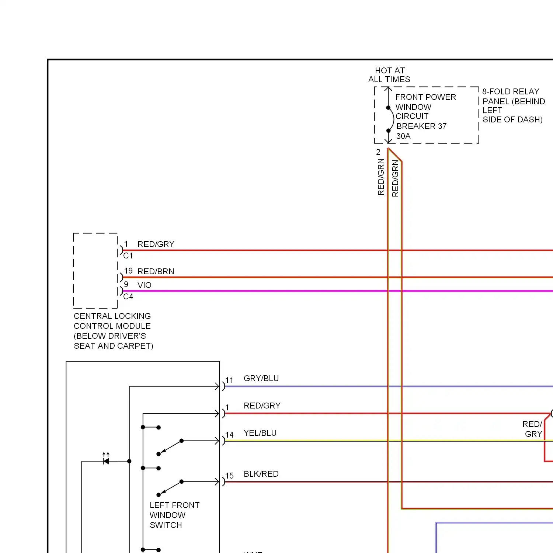Click the dashed central locking module box
The image size is (553, 553).
95,271
